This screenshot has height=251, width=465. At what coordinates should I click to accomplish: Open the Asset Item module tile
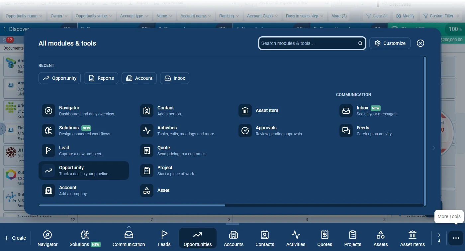tap(280, 111)
